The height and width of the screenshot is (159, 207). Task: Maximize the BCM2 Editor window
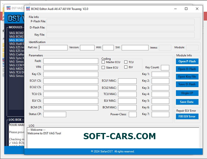click(186, 9)
